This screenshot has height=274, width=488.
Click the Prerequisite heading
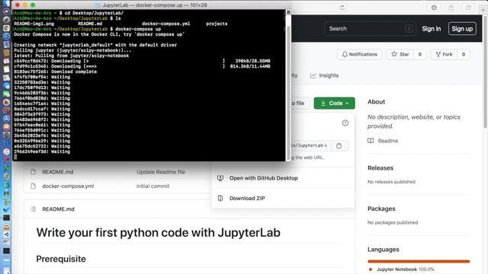pyautogui.click(x=61, y=259)
